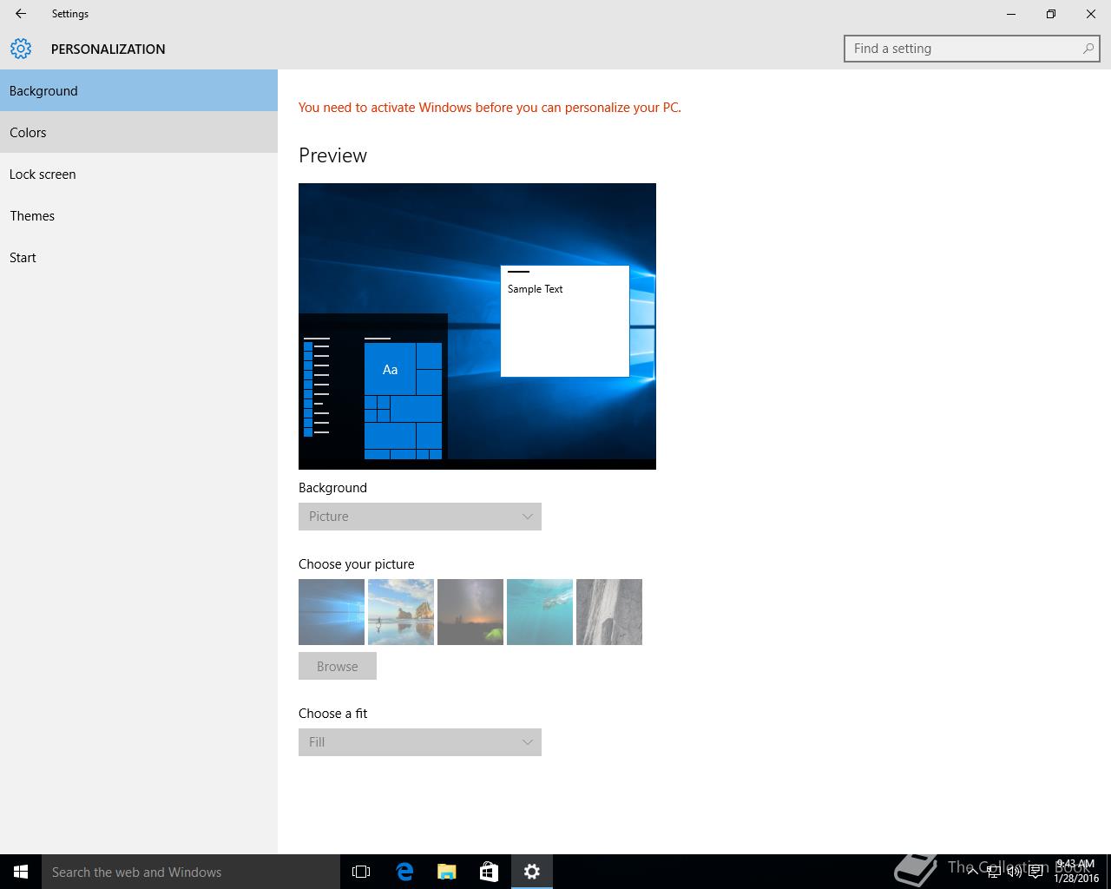The width and height of the screenshot is (1111, 889).
Task: Expand the Background Picture dropdown
Action: tap(420, 517)
